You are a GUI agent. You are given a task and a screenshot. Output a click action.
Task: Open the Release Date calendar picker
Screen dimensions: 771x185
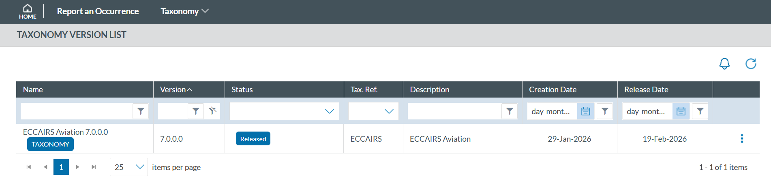point(681,111)
